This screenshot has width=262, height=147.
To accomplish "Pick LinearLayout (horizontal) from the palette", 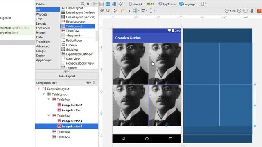I will (x=78, y=13).
